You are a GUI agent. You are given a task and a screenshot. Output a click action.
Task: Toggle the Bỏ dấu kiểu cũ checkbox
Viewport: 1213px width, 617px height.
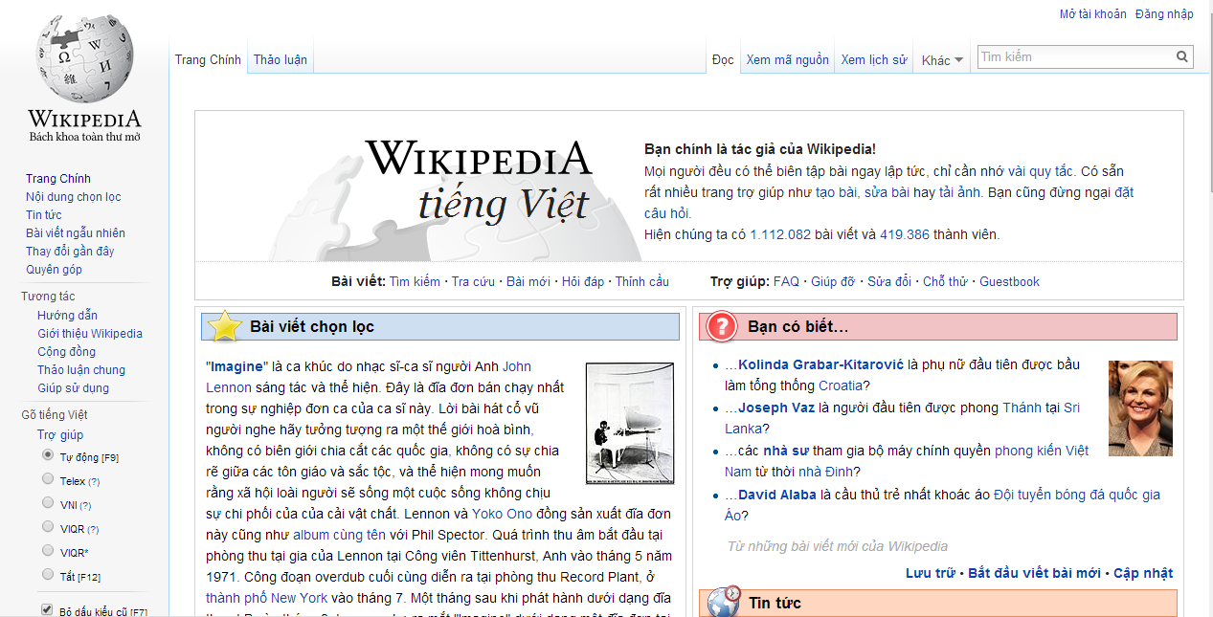[x=47, y=609]
